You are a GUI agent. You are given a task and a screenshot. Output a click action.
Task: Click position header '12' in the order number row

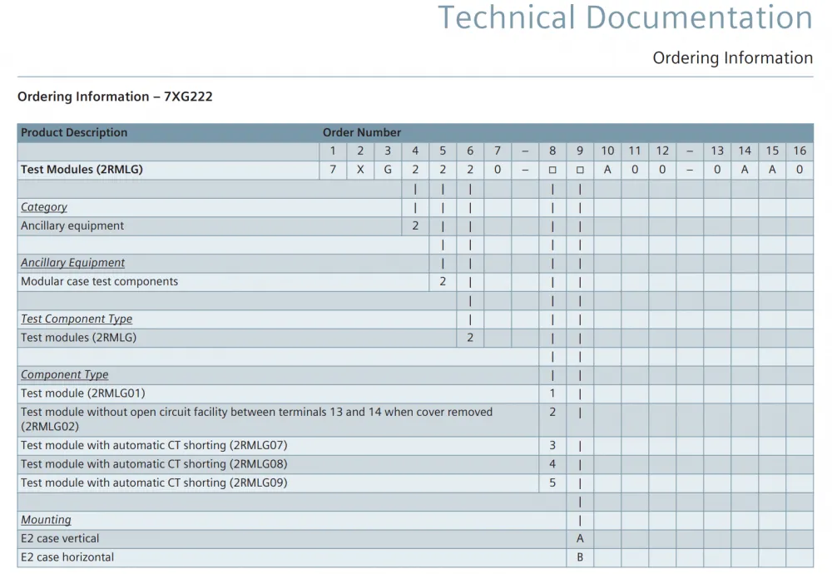point(662,151)
